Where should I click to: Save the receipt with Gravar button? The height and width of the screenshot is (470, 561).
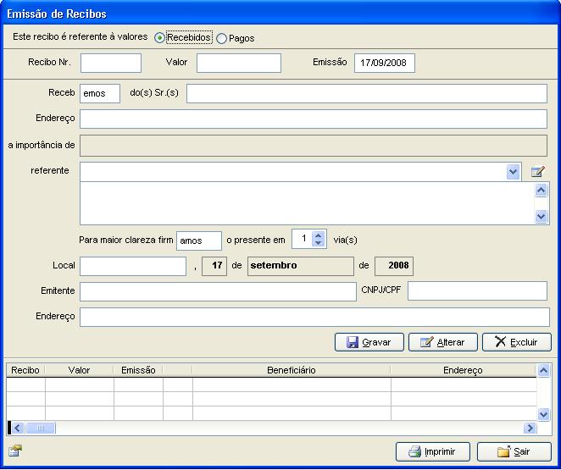coord(369,342)
